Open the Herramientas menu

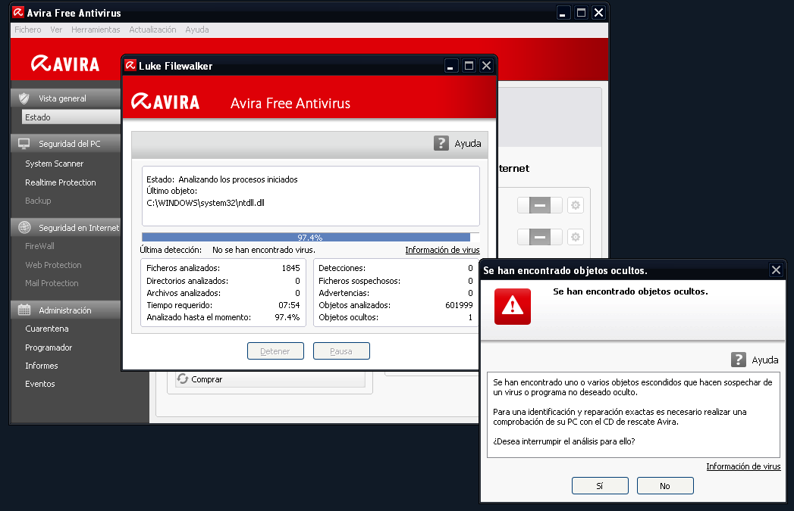coord(96,30)
